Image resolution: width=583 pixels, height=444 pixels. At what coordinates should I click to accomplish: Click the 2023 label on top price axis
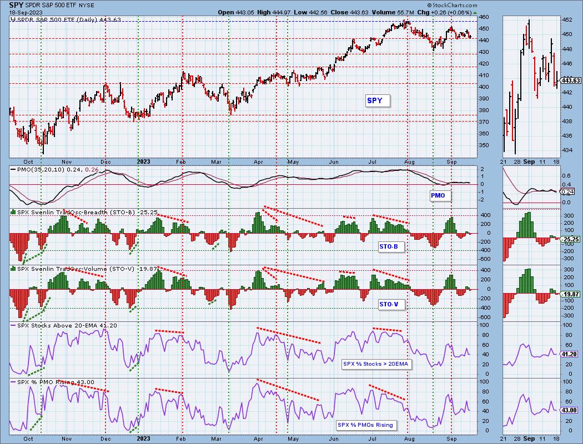tap(143, 162)
